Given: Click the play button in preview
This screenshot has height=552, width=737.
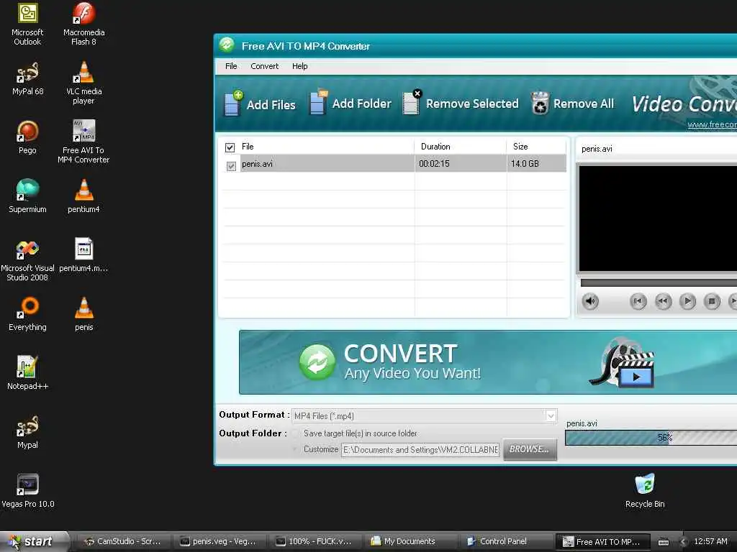Looking at the screenshot, I should (687, 301).
